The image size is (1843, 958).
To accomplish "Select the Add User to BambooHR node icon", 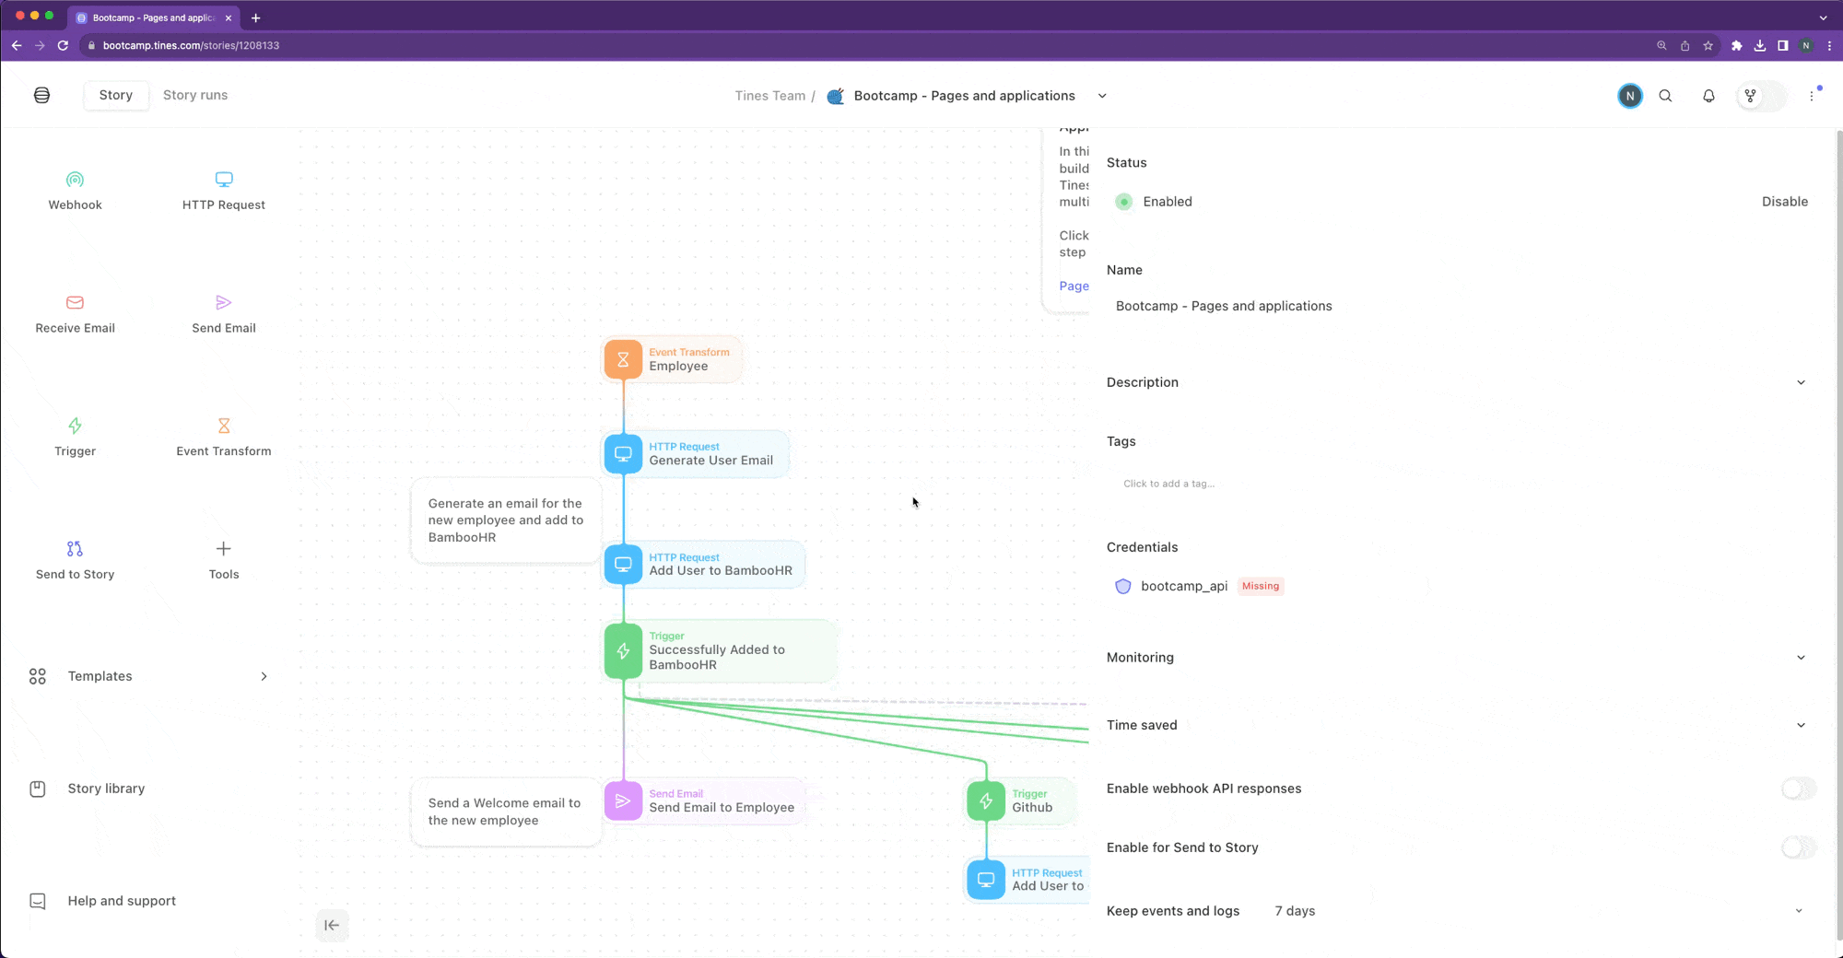I will pyautogui.click(x=623, y=564).
